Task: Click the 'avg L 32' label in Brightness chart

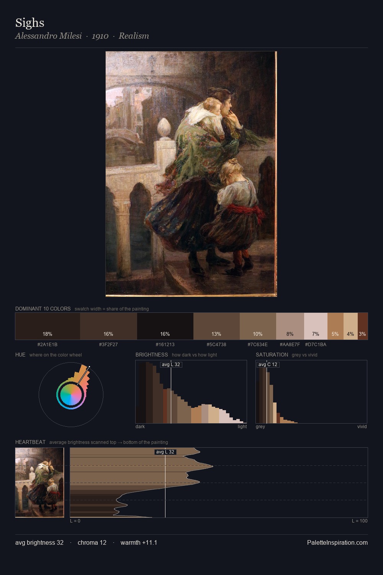Action: (x=171, y=365)
